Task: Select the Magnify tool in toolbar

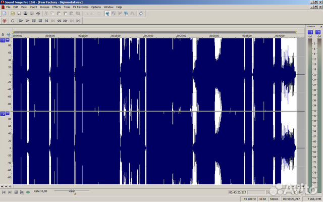Action: 114,14
